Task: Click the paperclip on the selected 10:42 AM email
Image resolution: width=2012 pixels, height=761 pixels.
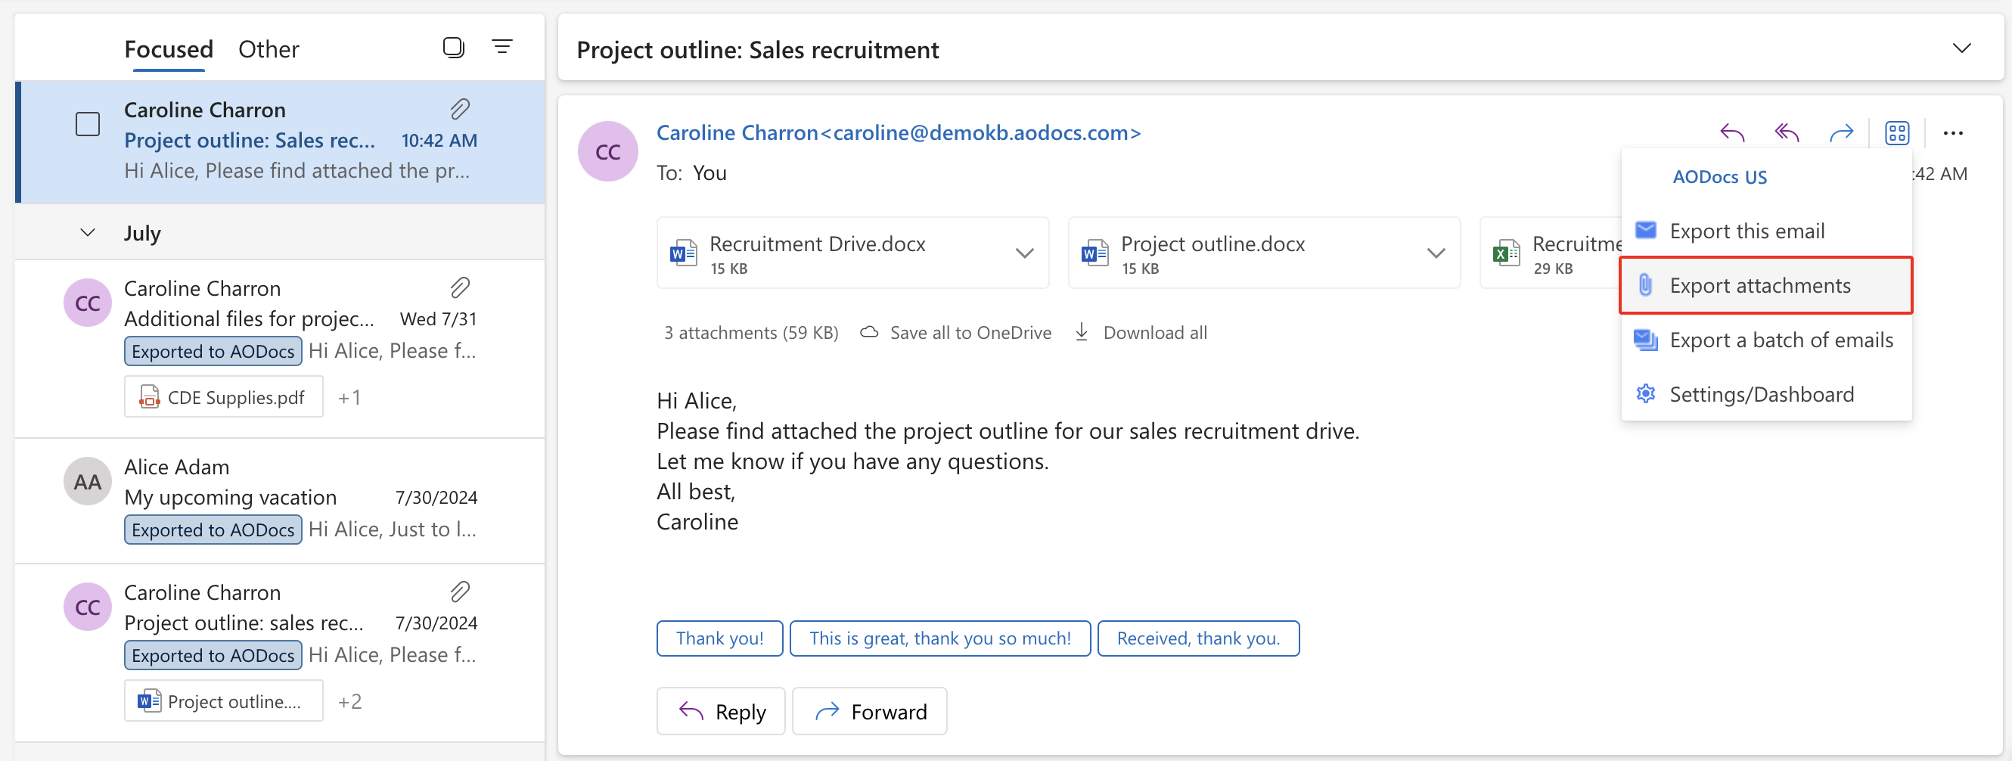Action: pyautogui.click(x=460, y=109)
